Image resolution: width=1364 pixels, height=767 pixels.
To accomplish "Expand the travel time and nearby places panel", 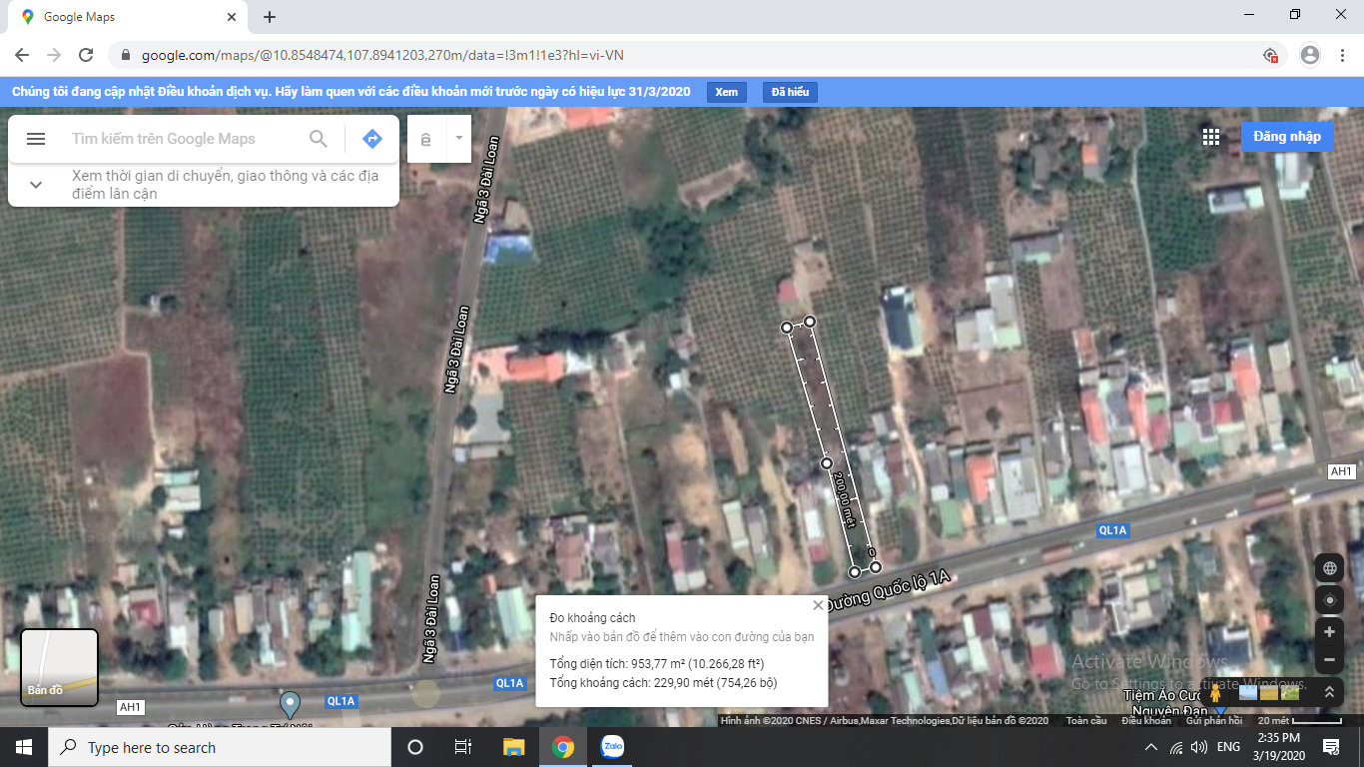I will [x=36, y=185].
